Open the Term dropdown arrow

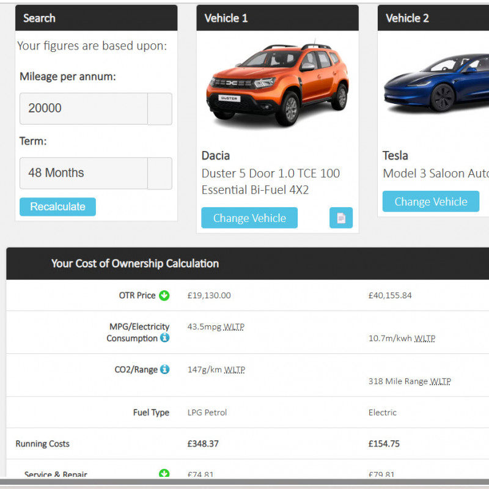coord(160,174)
